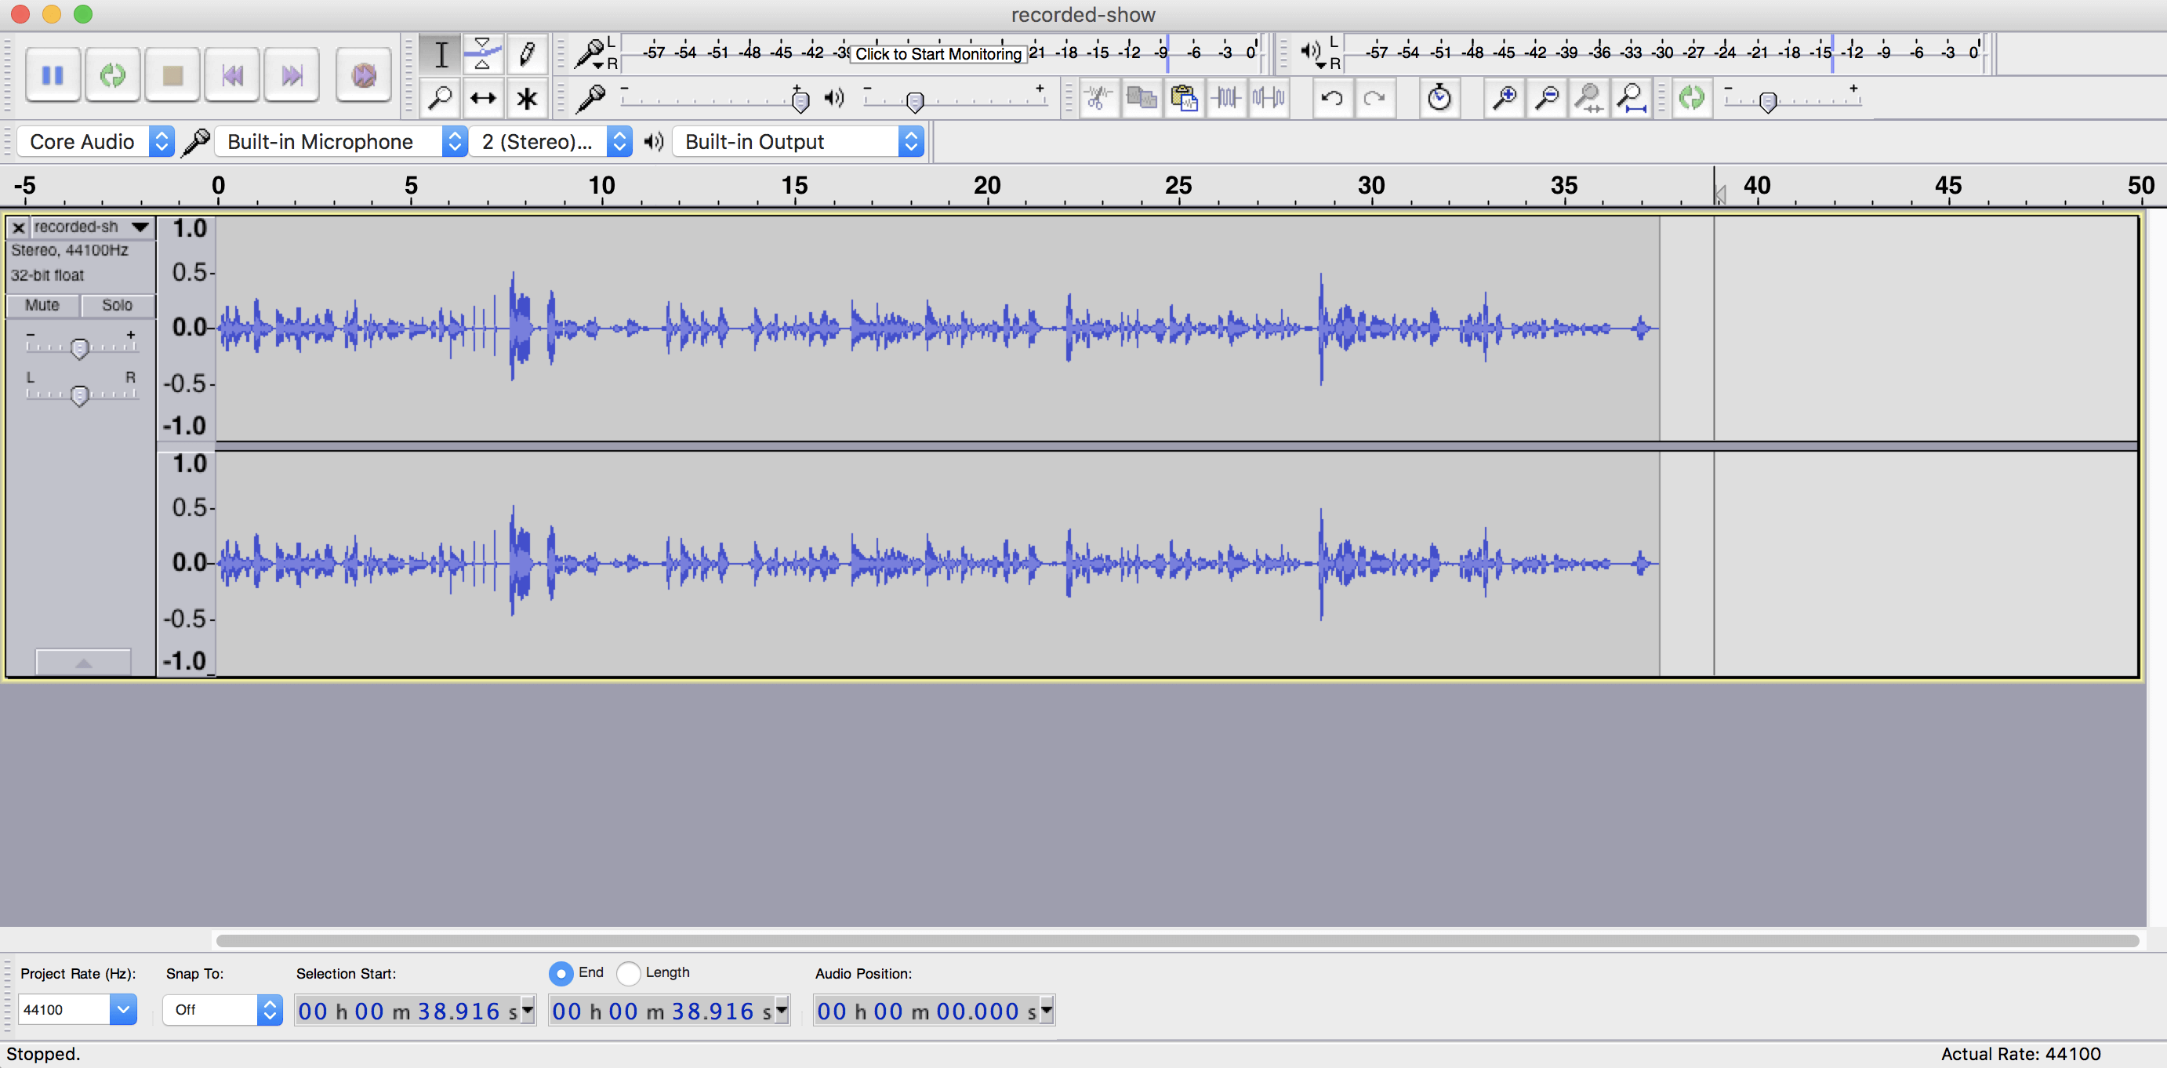Open the Core Audio host dropdown
2167x1068 pixels.
[96, 141]
